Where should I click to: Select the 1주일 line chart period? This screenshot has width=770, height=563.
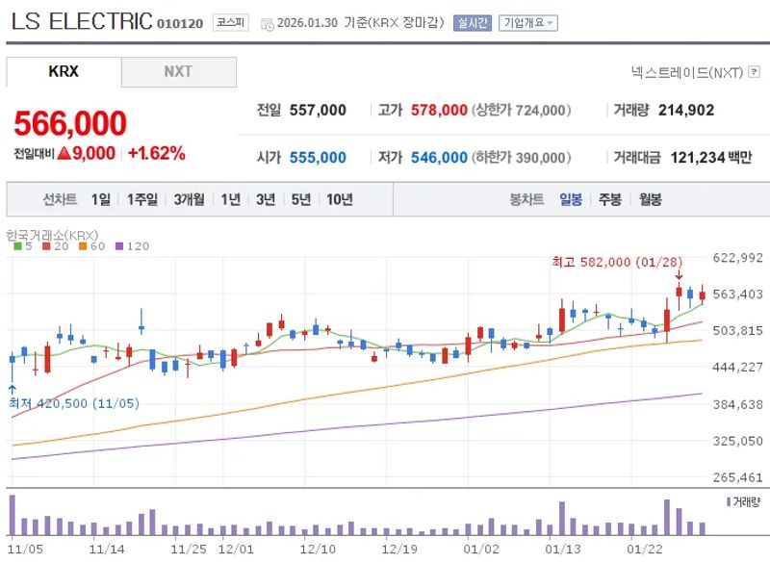click(142, 199)
